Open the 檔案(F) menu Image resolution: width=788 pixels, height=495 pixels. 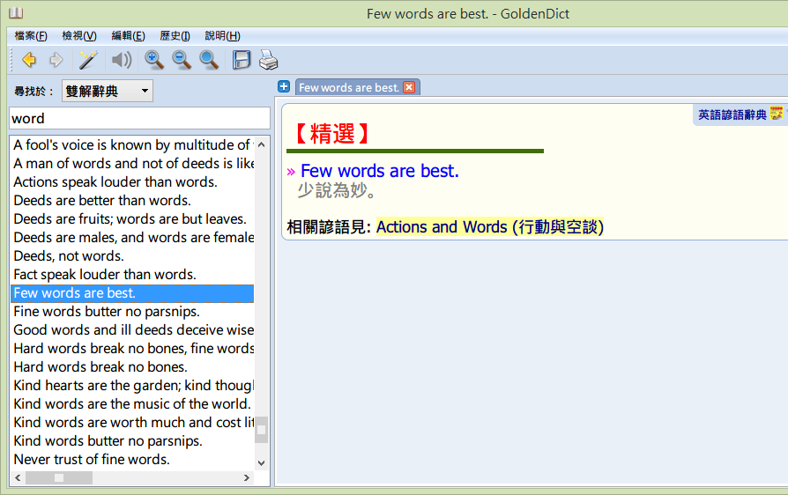31,35
